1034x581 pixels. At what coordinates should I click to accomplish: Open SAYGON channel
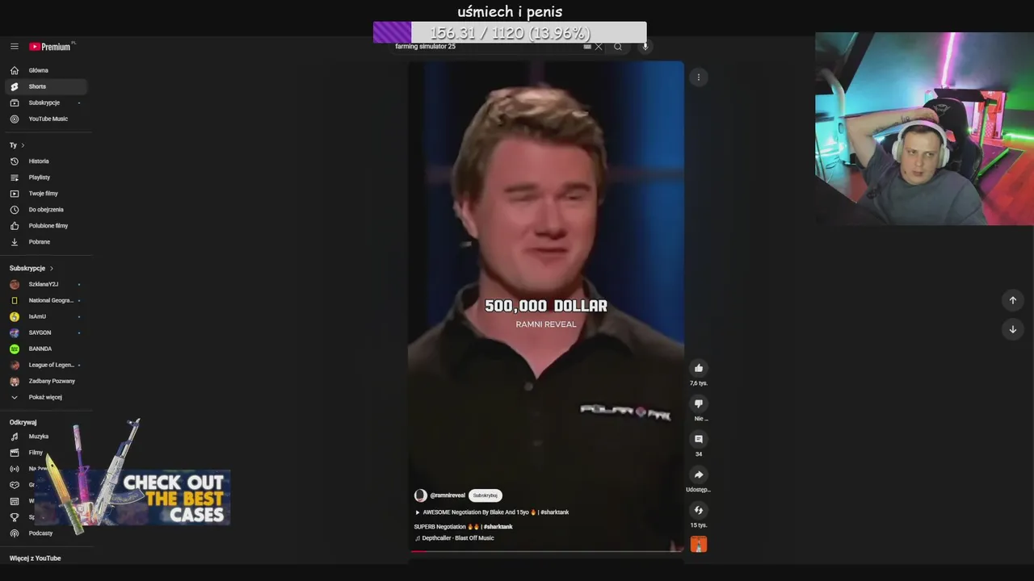pyautogui.click(x=45, y=332)
